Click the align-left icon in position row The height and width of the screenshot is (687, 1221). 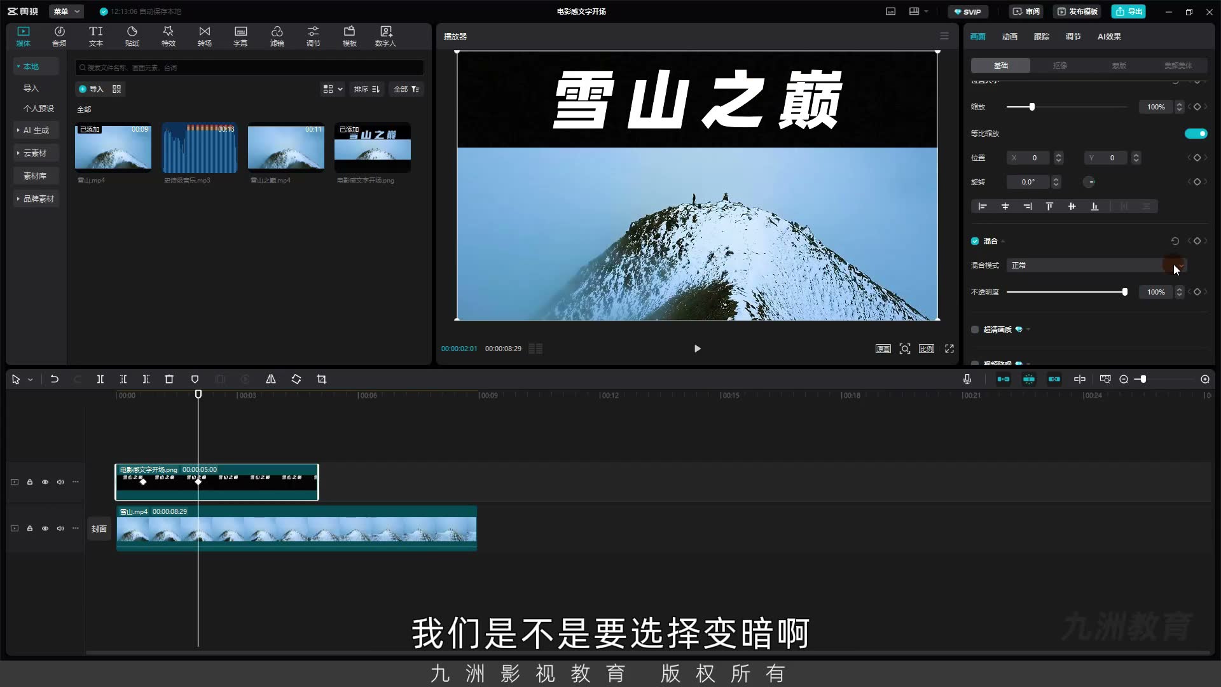(983, 206)
